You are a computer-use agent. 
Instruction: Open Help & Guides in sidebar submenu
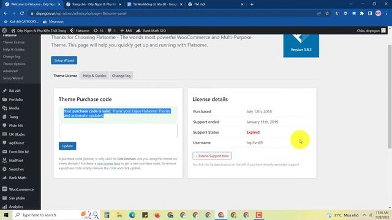click(13, 50)
